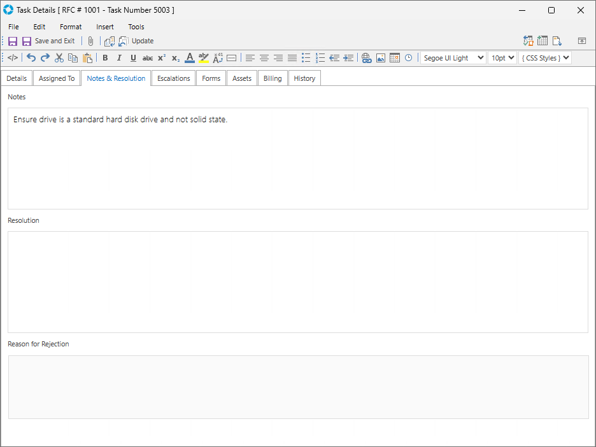Click the insert table icon
The width and height of the screenshot is (596, 447).
395,58
